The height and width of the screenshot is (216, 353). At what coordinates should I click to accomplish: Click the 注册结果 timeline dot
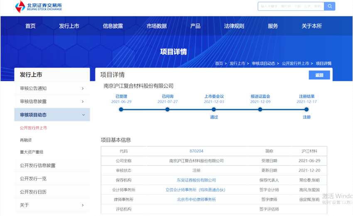(306, 109)
